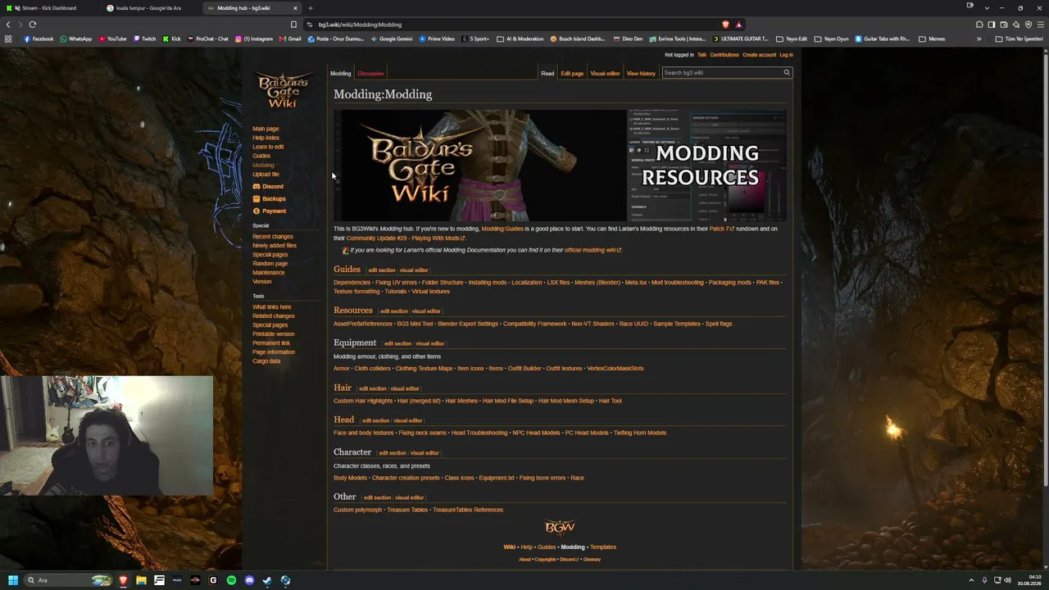Viewport: 1049px width, 590px height.
Task: Open Recent changes in the sidebar
Action: [x=272, y=237]
